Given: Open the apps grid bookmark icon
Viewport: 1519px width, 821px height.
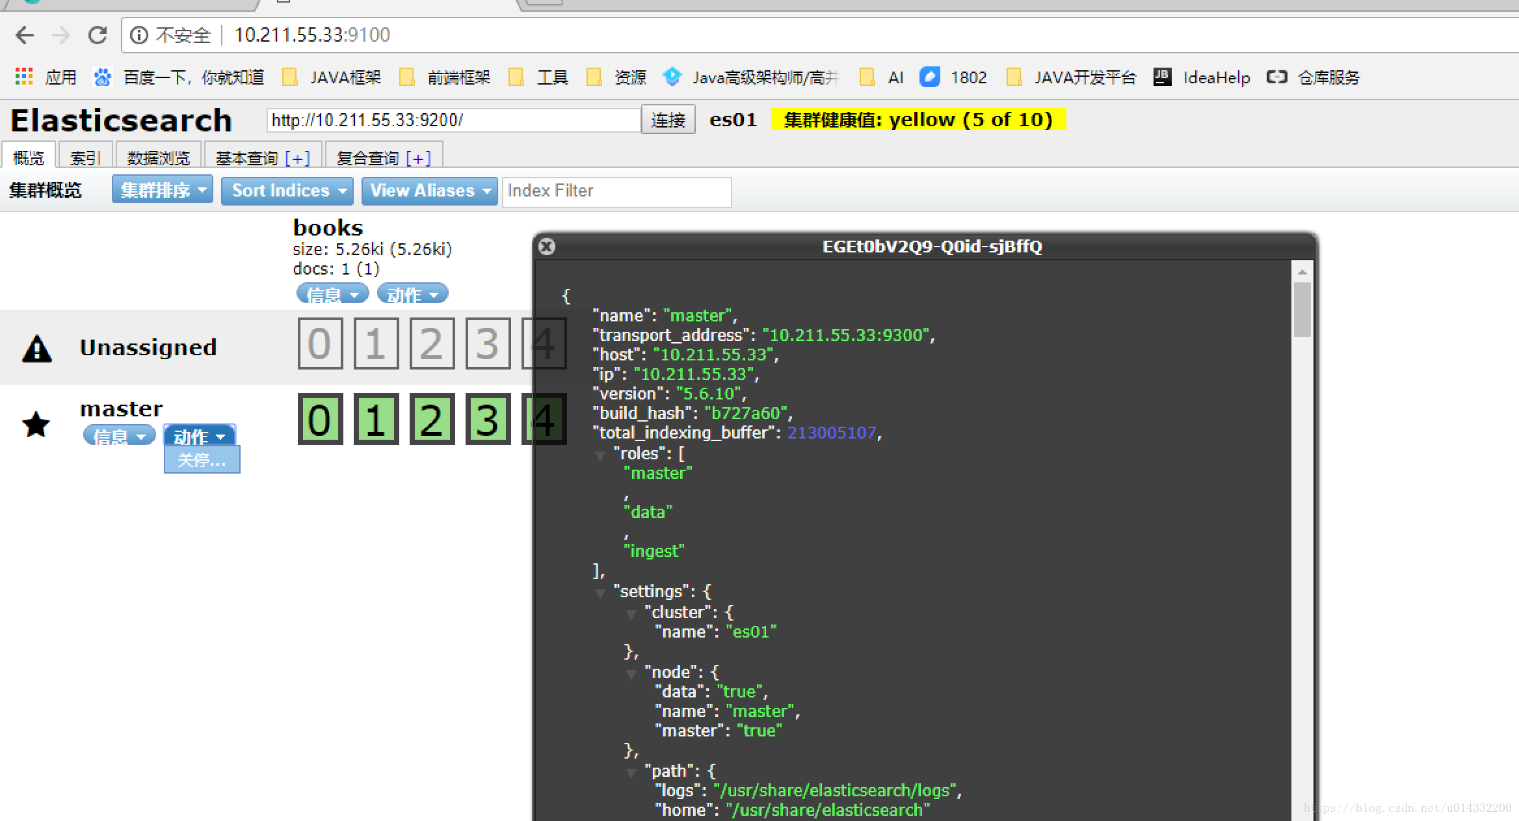Looking at the screenshot, I should tap(24, 77).
